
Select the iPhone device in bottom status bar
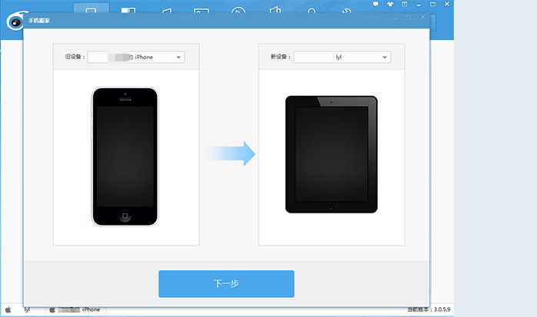click(x=90, y=310)
